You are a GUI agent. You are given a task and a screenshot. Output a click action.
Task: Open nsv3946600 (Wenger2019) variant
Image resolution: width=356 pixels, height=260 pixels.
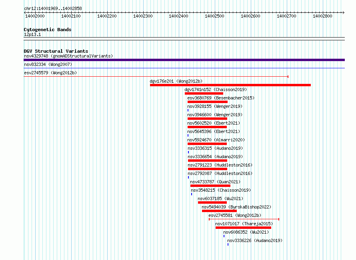215,115
